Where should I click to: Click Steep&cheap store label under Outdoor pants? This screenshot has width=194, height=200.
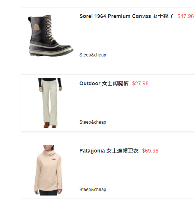click(x=93, y=122)
